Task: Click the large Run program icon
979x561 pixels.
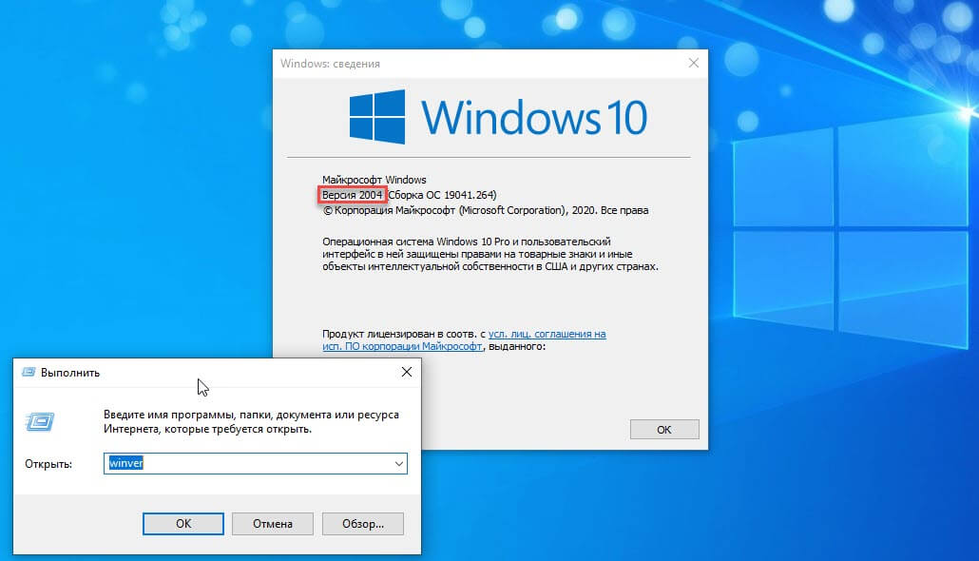Action: 40,421
